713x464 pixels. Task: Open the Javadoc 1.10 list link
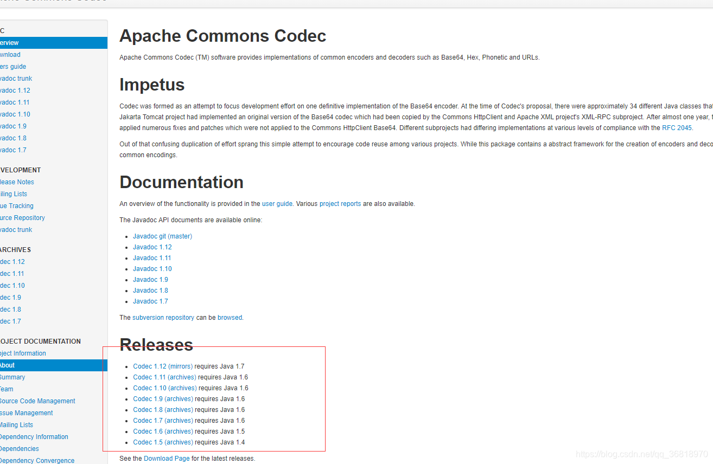coord(152,268)
